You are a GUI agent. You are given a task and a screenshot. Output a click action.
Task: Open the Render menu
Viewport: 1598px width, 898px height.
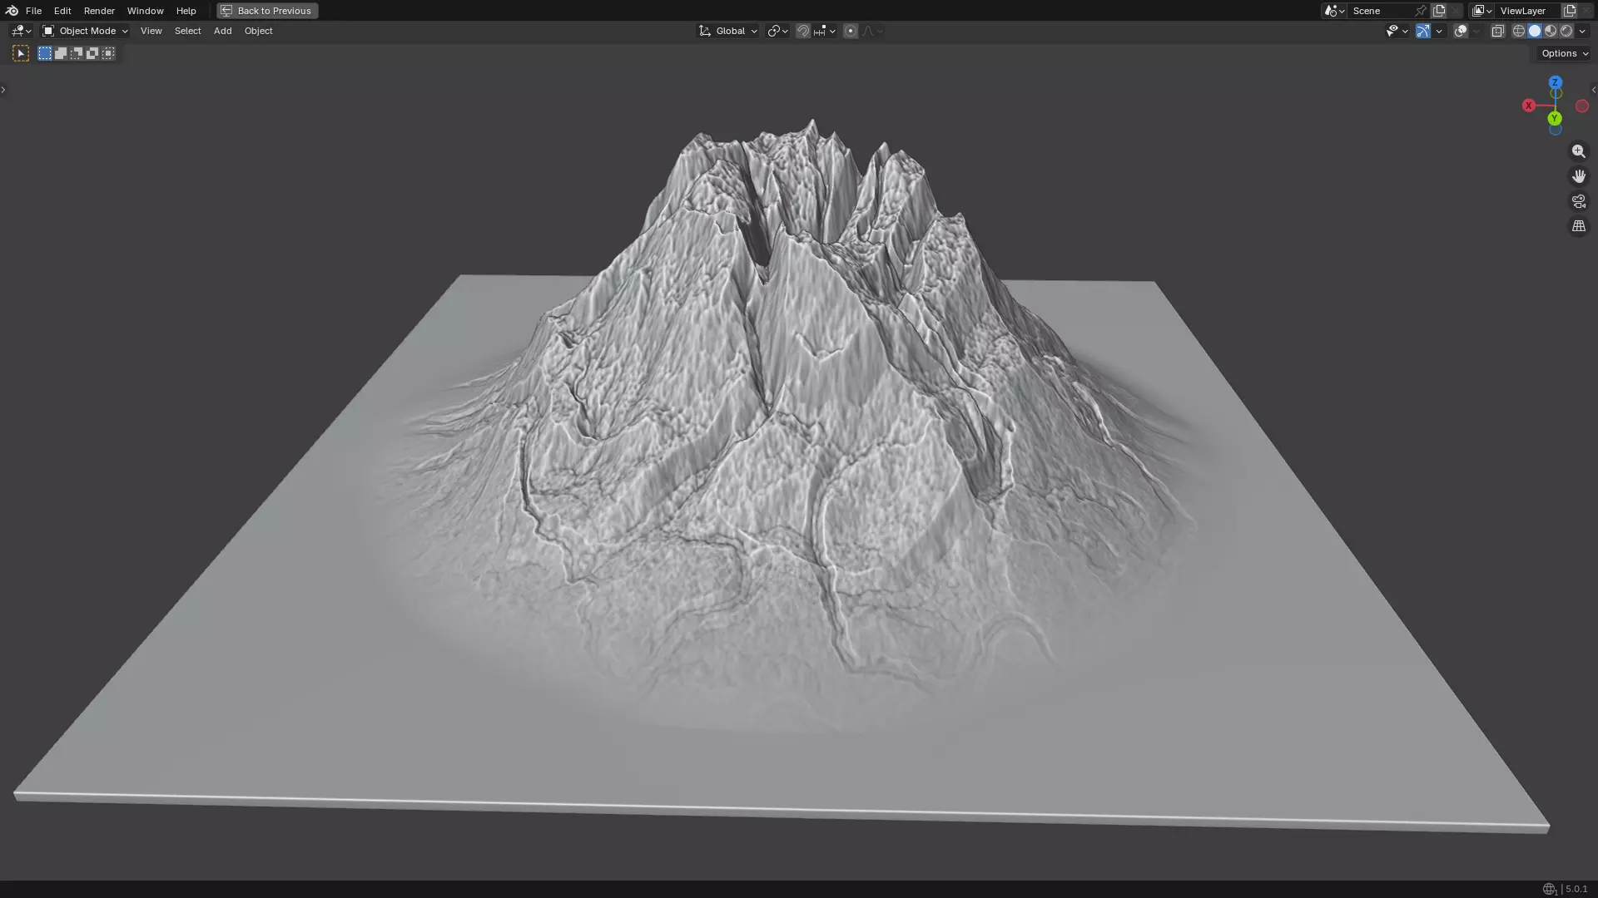coord(99,11)
